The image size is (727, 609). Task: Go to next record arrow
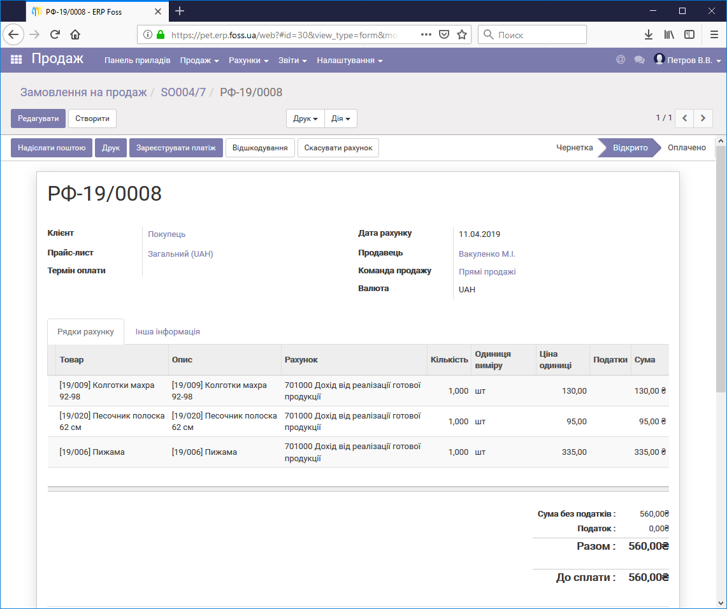coord(703,118)
